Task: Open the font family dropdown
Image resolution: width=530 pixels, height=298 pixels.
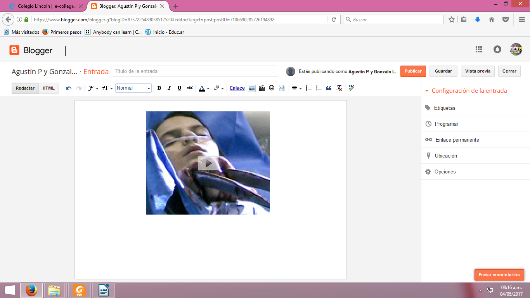Action: point(93,88)
